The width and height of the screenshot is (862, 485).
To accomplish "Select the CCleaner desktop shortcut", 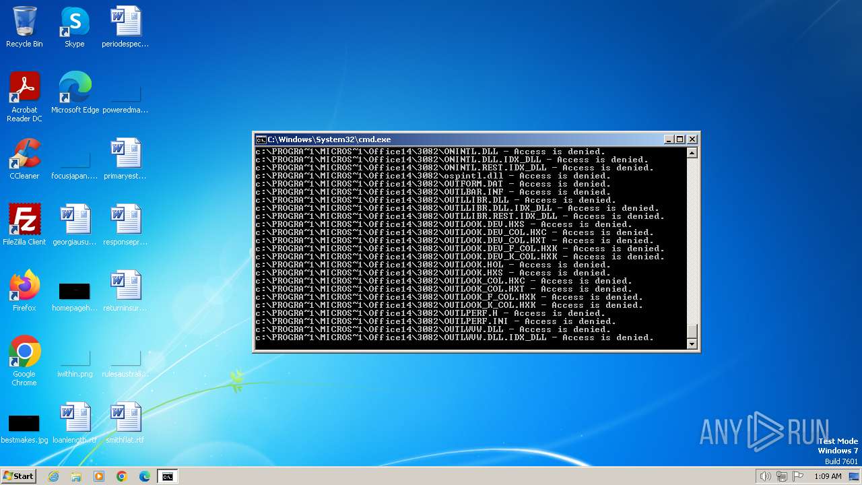I will 24,159.
